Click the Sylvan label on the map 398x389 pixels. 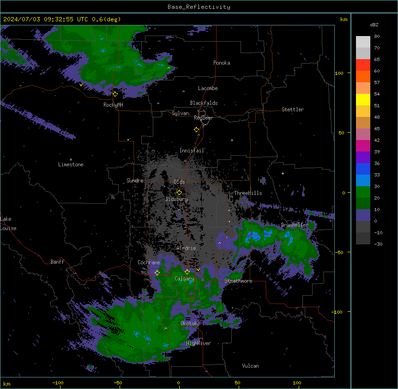point(180,113)
